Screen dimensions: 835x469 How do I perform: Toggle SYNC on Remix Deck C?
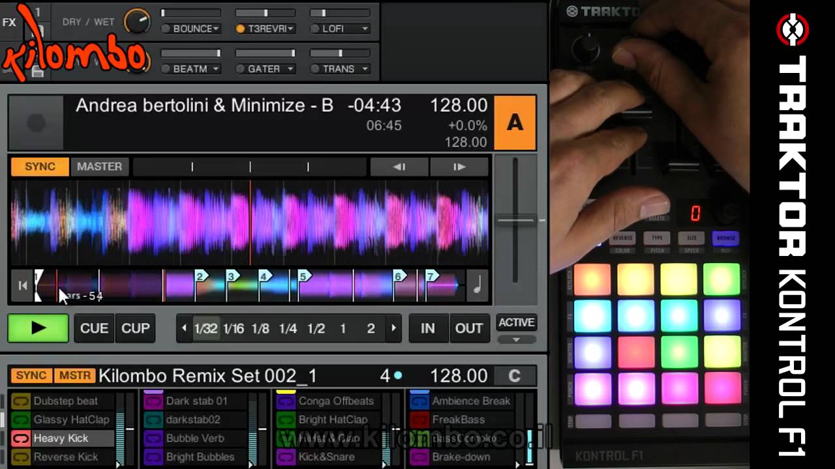[x=31, y=376]
